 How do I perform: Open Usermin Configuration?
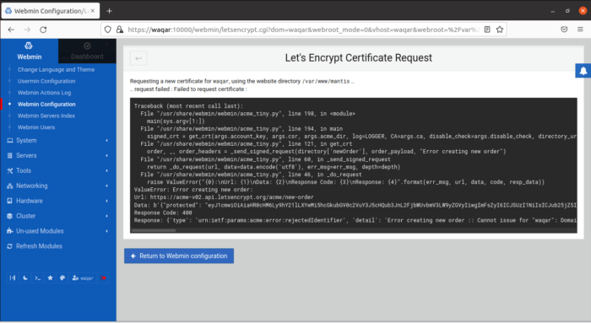pos(46,81)
